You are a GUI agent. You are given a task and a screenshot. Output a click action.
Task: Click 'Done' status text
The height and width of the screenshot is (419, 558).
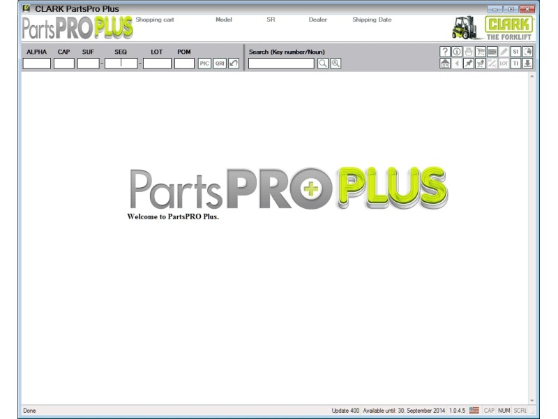point(29,411)
